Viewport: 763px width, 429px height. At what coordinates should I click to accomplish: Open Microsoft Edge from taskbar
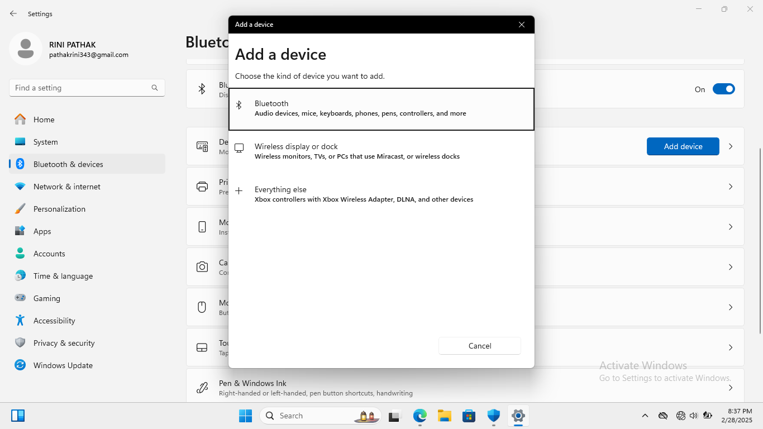419,416
